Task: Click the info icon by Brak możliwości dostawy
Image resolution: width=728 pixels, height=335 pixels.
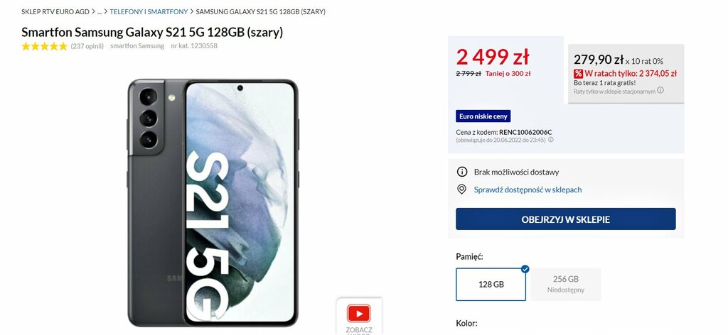Action: click(x=461, y=172)
